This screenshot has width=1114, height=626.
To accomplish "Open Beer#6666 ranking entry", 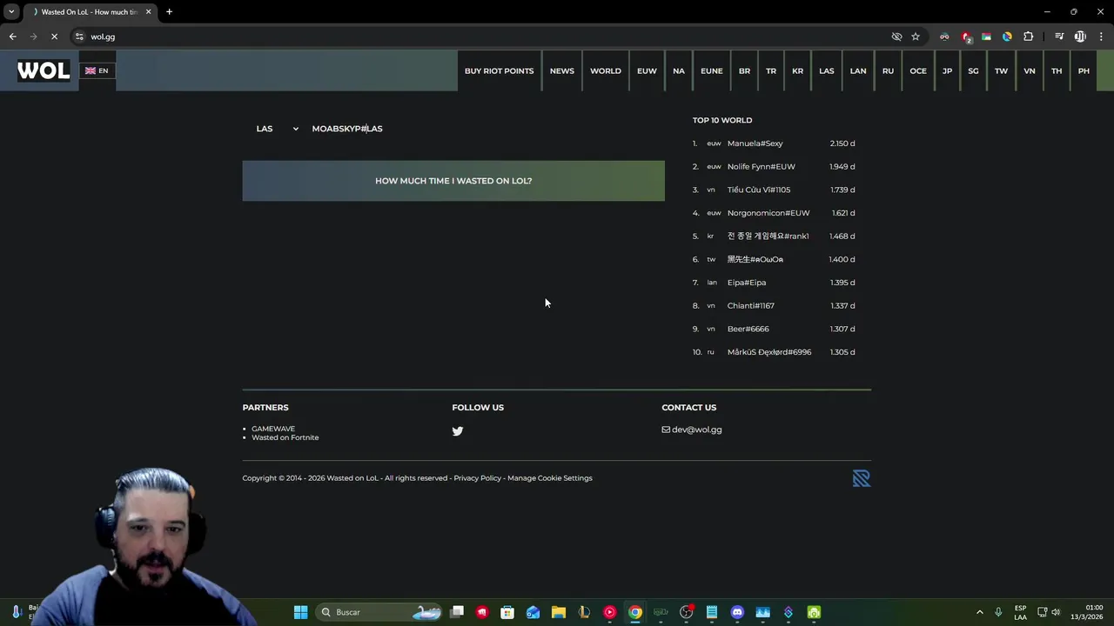I will (748, 329).
